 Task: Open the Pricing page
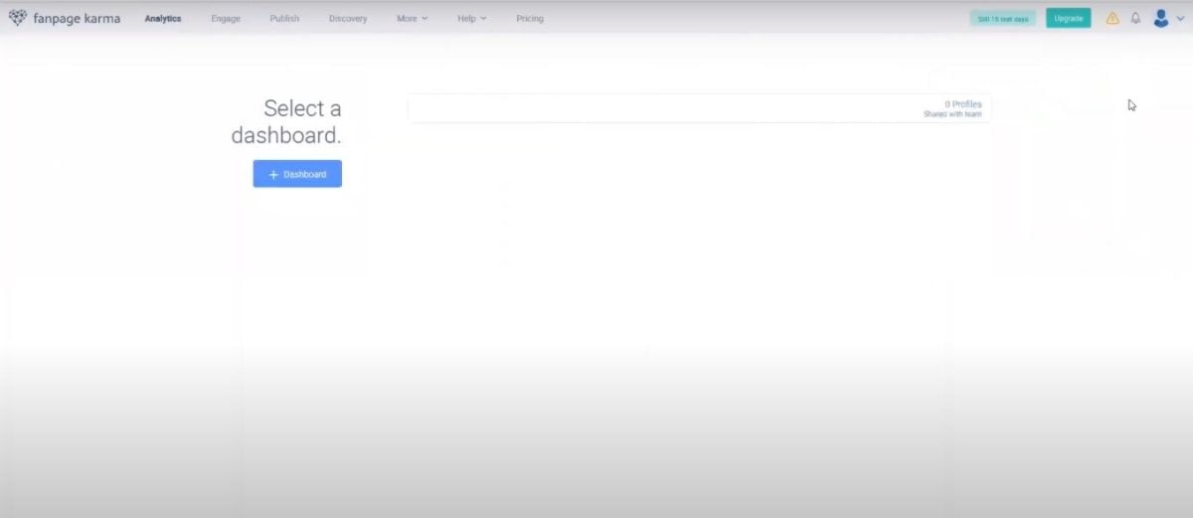pyautogui.click(x=530, y=19)
